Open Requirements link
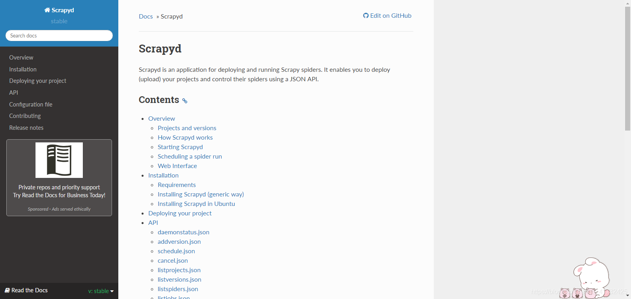Image resolution: width=631 pixels, height=299 pixels. coord(177,185)
